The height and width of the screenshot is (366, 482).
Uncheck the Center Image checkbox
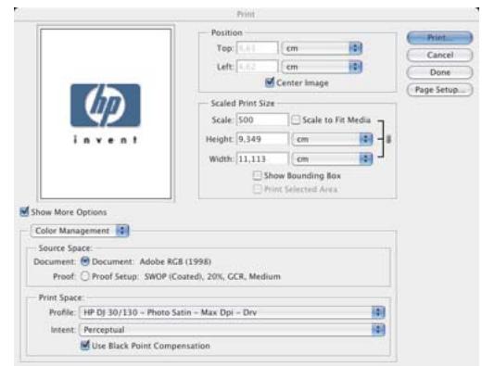(270, 82)
